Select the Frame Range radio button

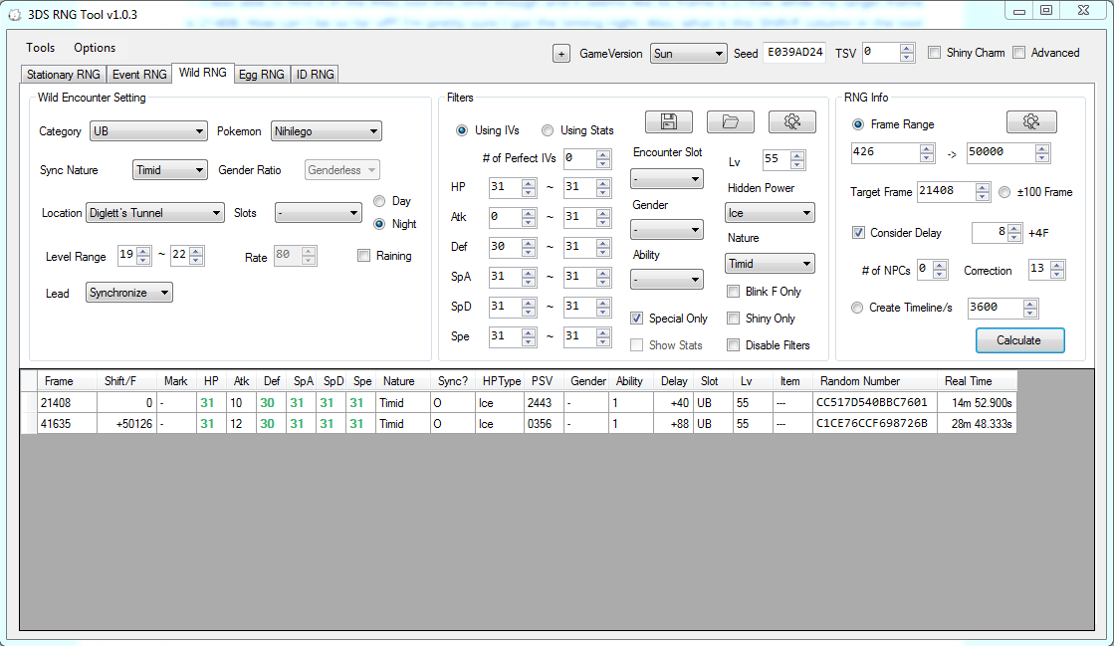point(858,124)
